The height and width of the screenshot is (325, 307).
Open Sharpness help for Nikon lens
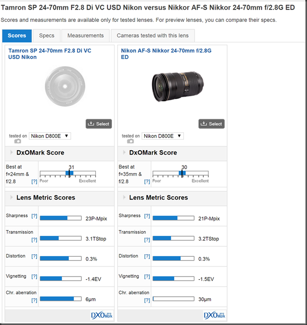click(x=147, y=216)
